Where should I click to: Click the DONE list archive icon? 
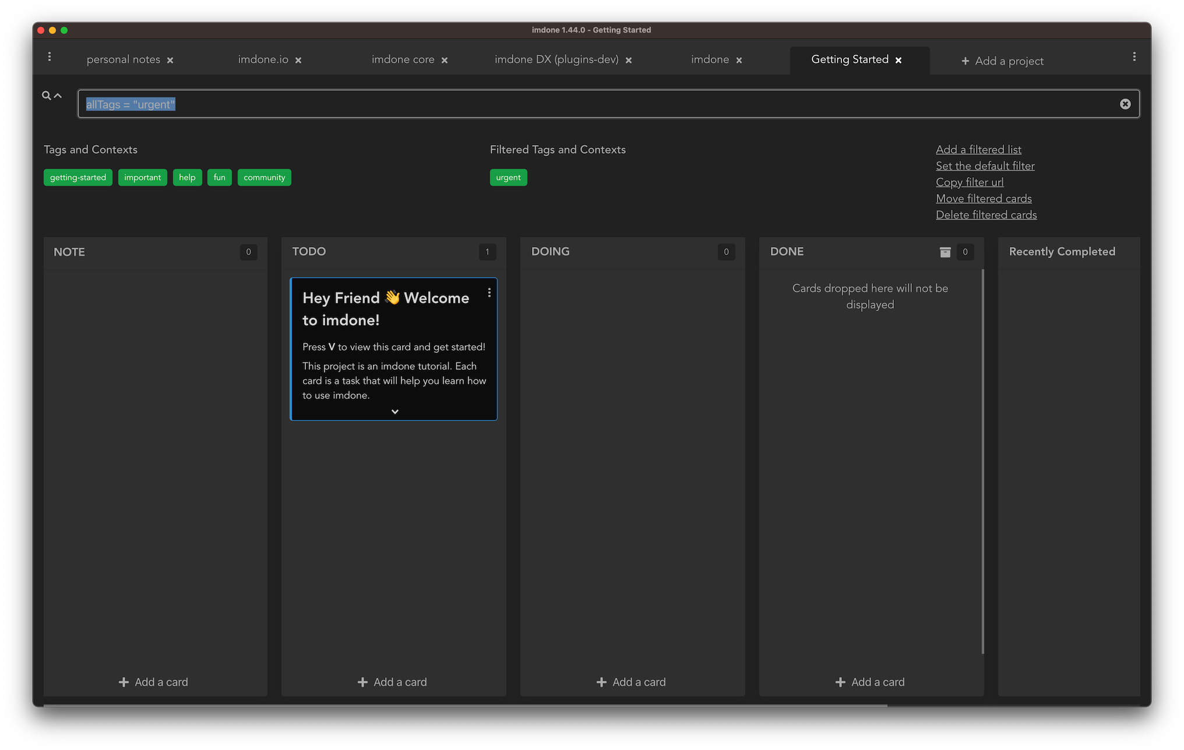(945, 252)
